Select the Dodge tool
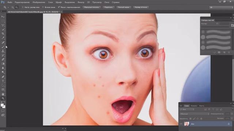The width and height of the screenshot is (234, 131). point(3,72)
